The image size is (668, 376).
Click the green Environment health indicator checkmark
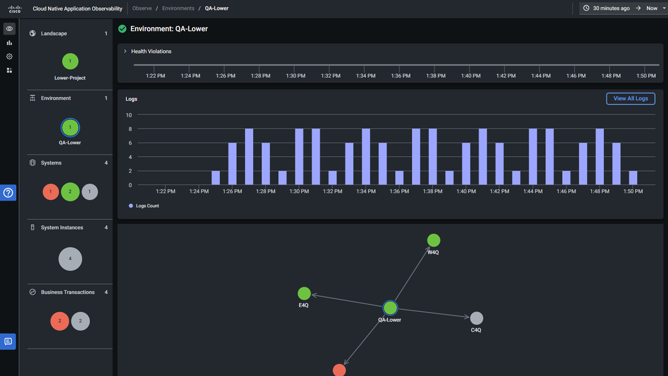coord(122,29)
